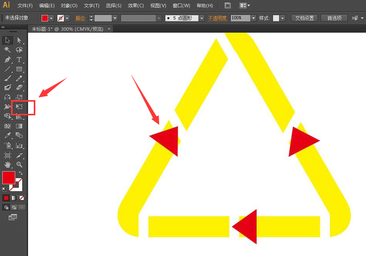Select the Direct Selection tool
The height and width of the screenshot is (256, 366).
point(19,40)
